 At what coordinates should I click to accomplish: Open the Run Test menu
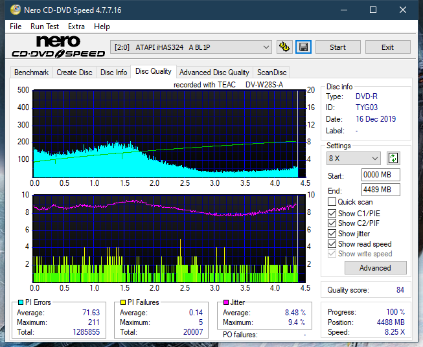(x=45, y=27)
